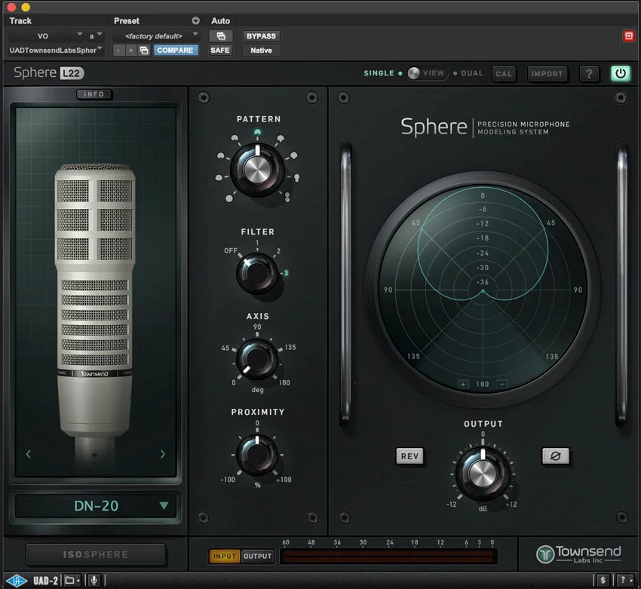This screenshot has height=589, width=641.
Task: Select next preset with plus button
Action: [130, 51]
